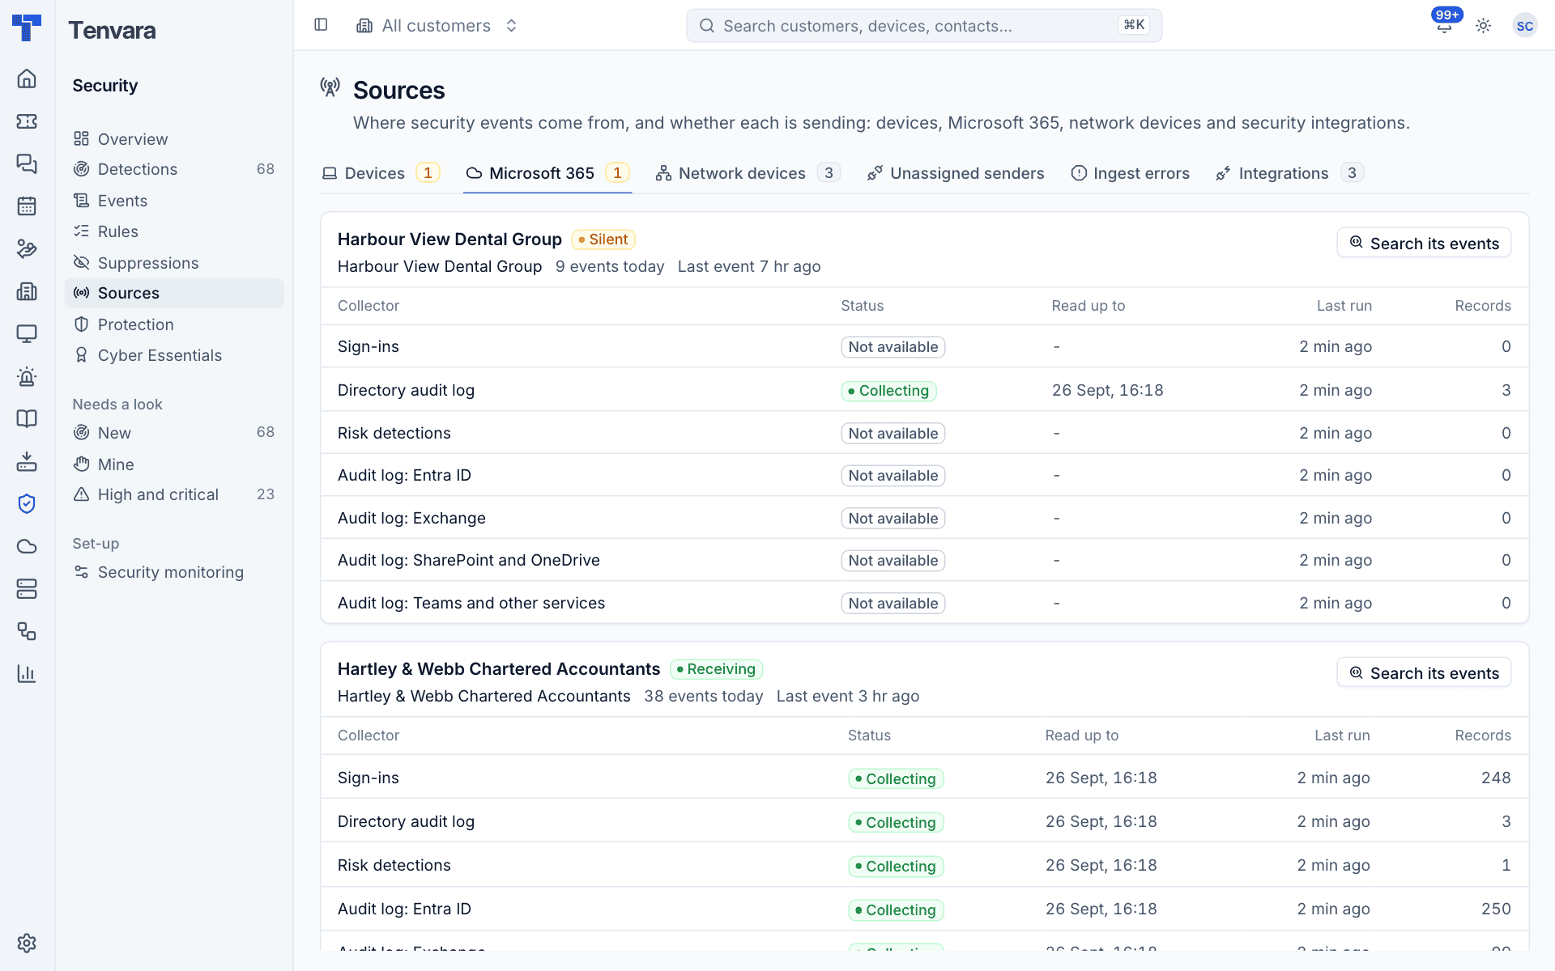Switch to the Devices tab

pyautogui.click(x=381, y=173)
